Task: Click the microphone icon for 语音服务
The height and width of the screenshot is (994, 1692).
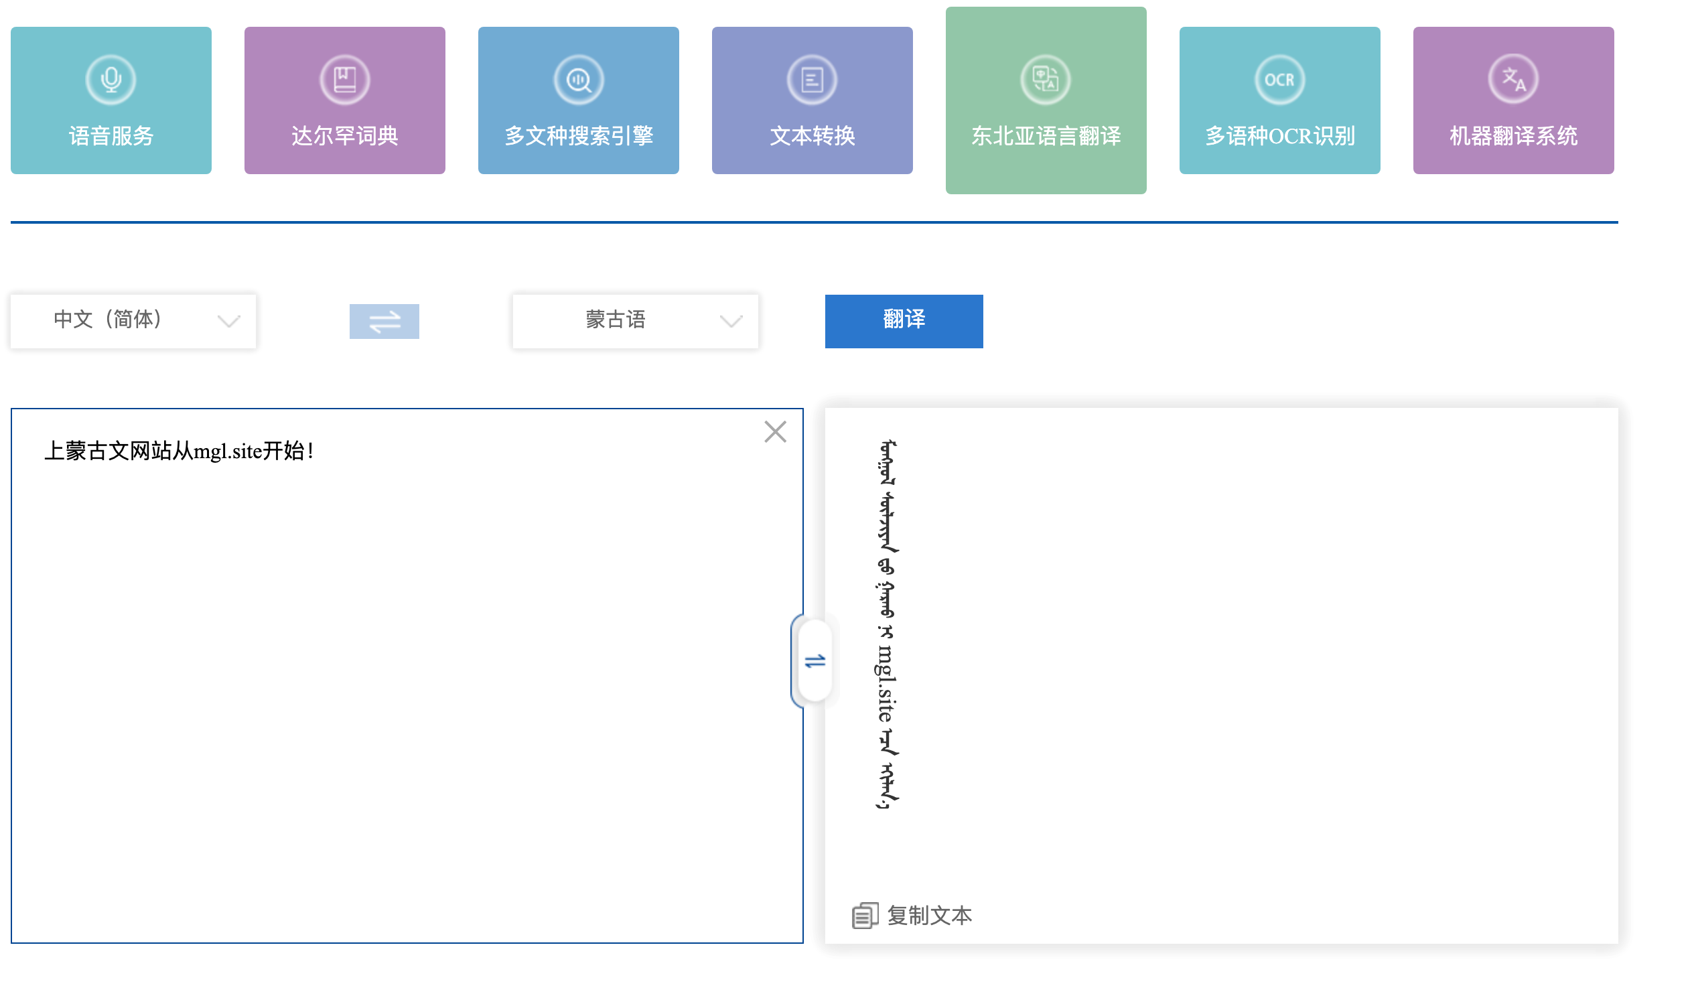Action: [111, 80]
